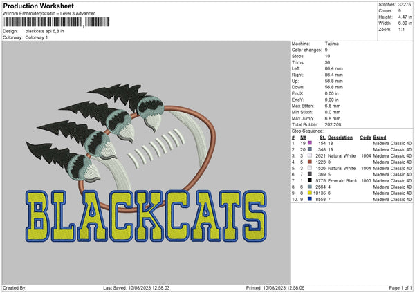Click the Max Stitch value '6.8 mm'

[x=333, y=106]
